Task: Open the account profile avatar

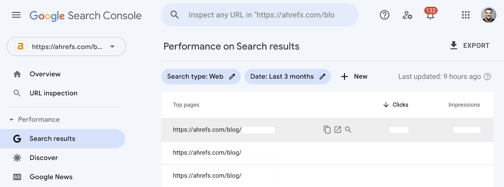Action: (489, 15)
